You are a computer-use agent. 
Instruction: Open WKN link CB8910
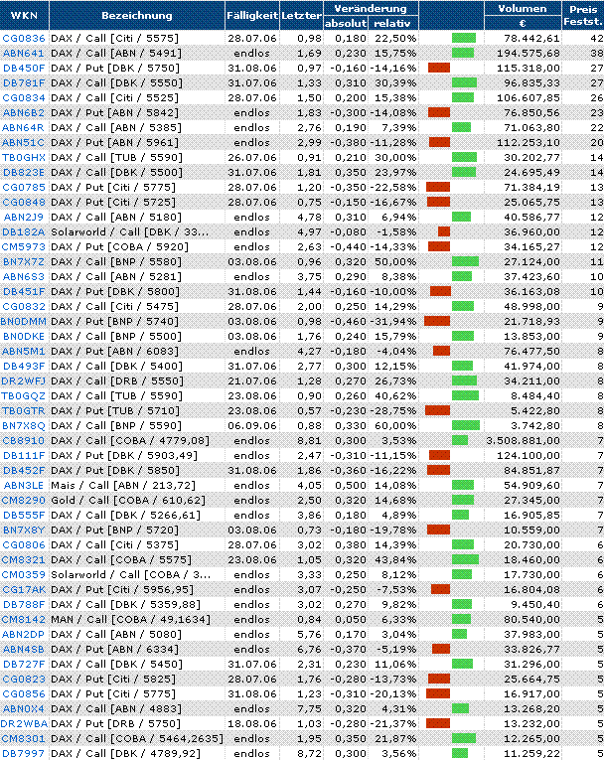[24, 440]
